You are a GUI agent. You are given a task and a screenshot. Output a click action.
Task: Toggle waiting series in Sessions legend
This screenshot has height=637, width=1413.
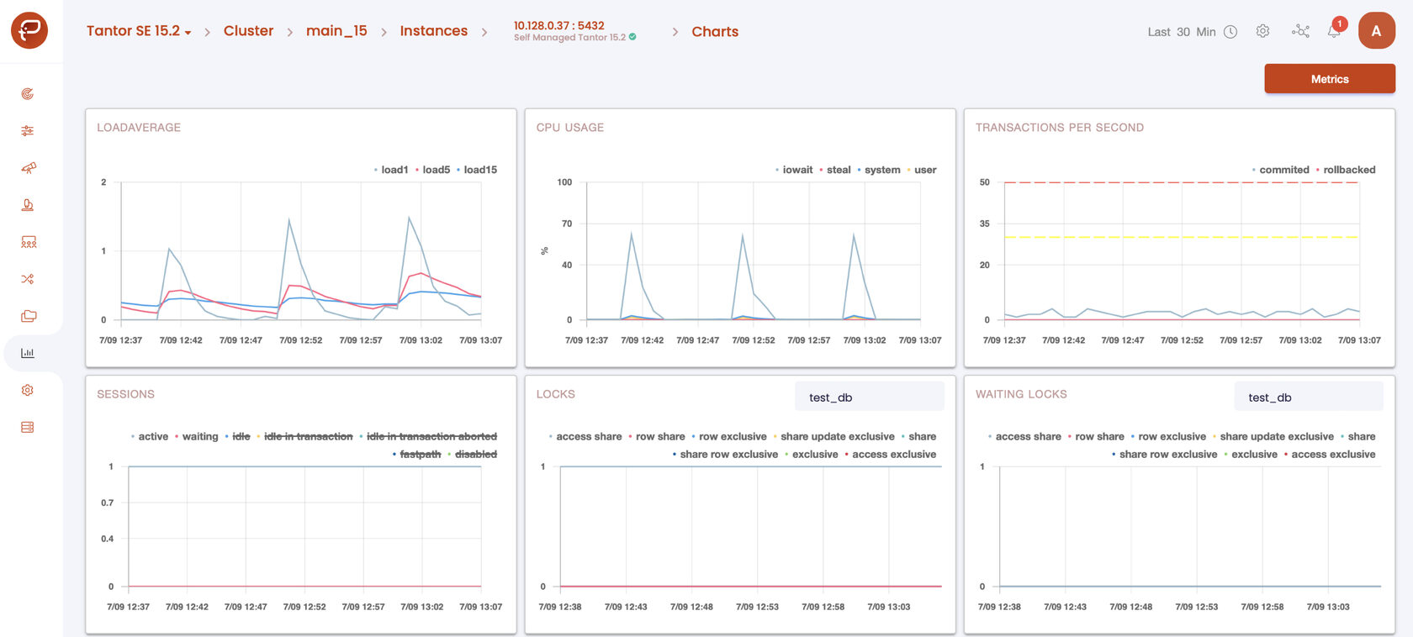(x=197, y=437)
